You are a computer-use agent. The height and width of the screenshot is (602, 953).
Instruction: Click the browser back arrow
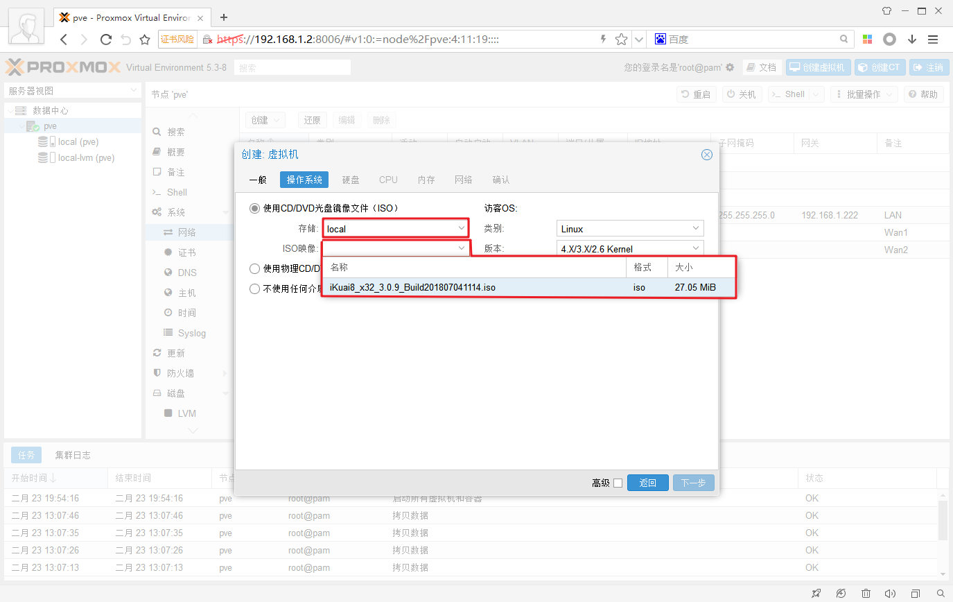point(63,40)
